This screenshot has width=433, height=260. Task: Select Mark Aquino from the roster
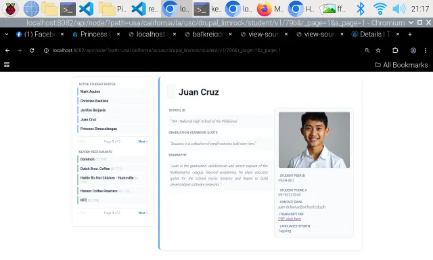pyautogui.click(x=113, y=91)
